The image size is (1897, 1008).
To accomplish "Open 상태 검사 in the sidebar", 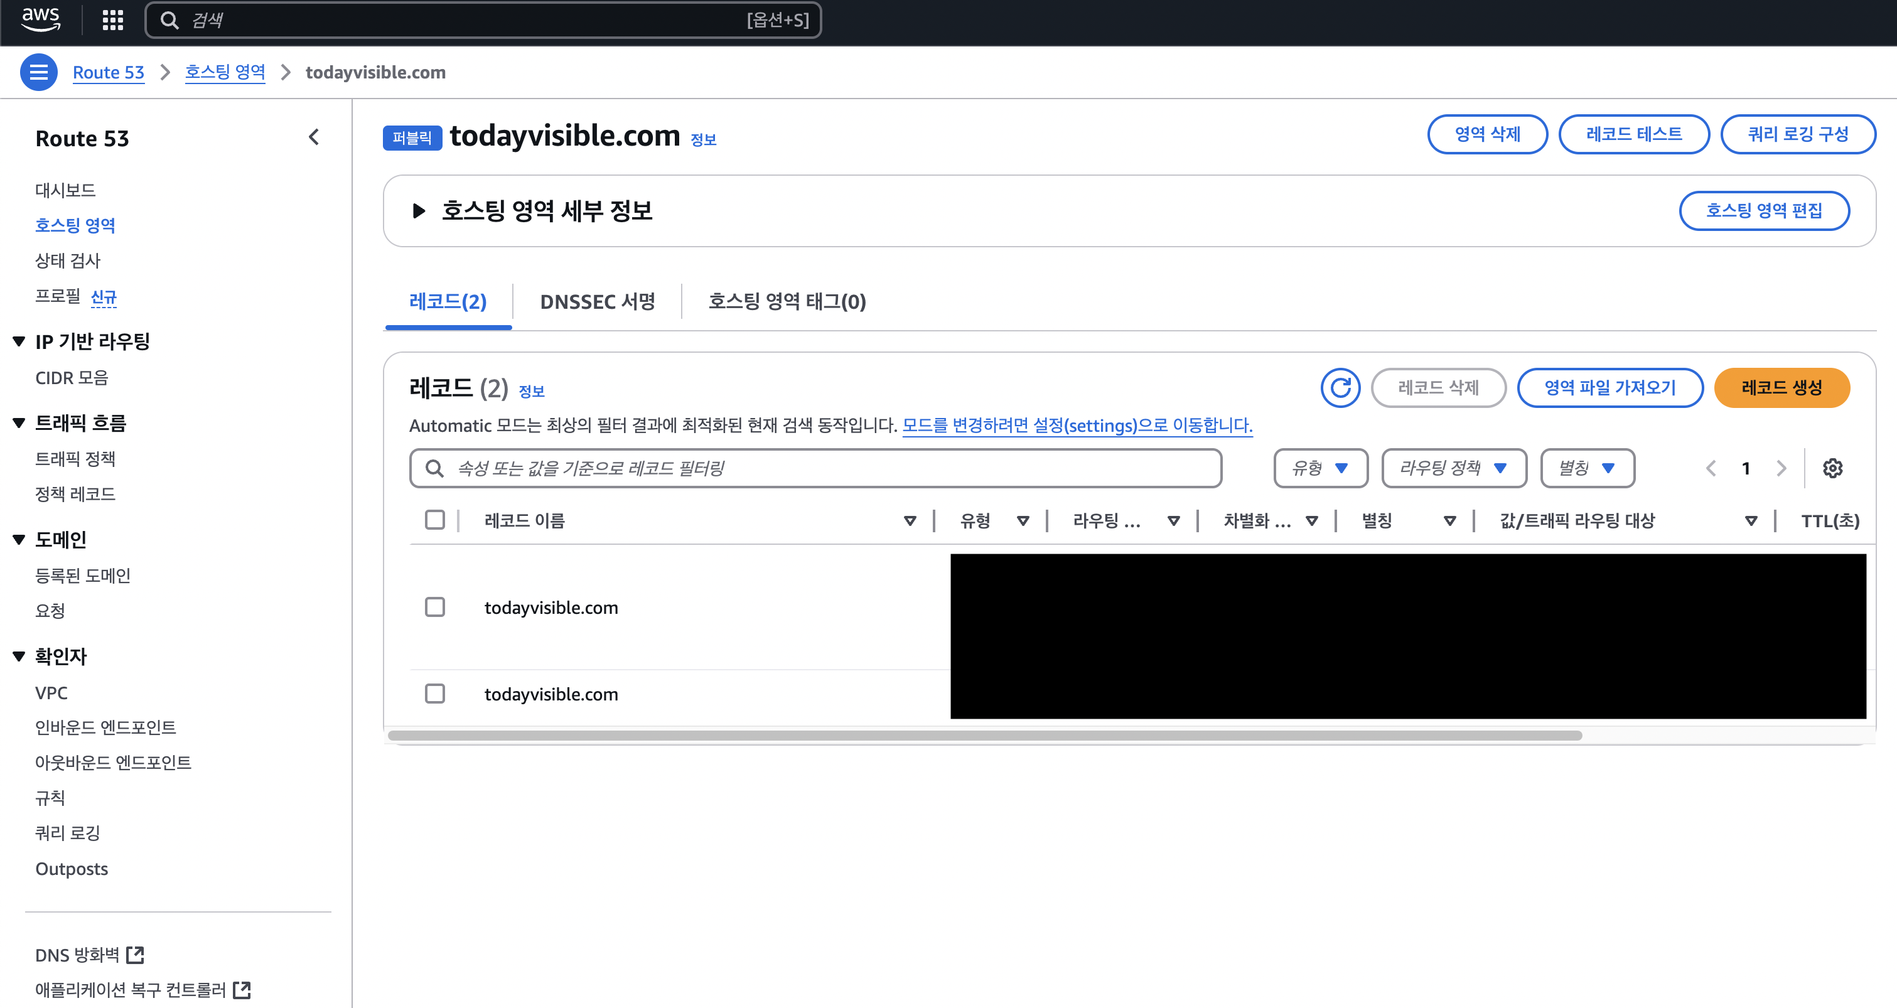I will pos(68,260).
